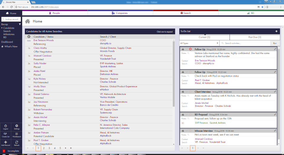Click activity pulse icon on Client Interview
This screenshot has height=155, width=284.
point(183,92)
